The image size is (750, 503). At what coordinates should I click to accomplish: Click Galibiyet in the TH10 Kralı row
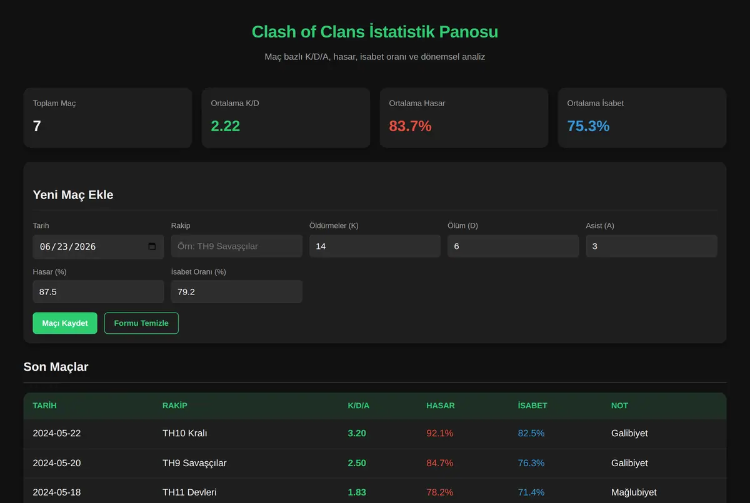629,433
